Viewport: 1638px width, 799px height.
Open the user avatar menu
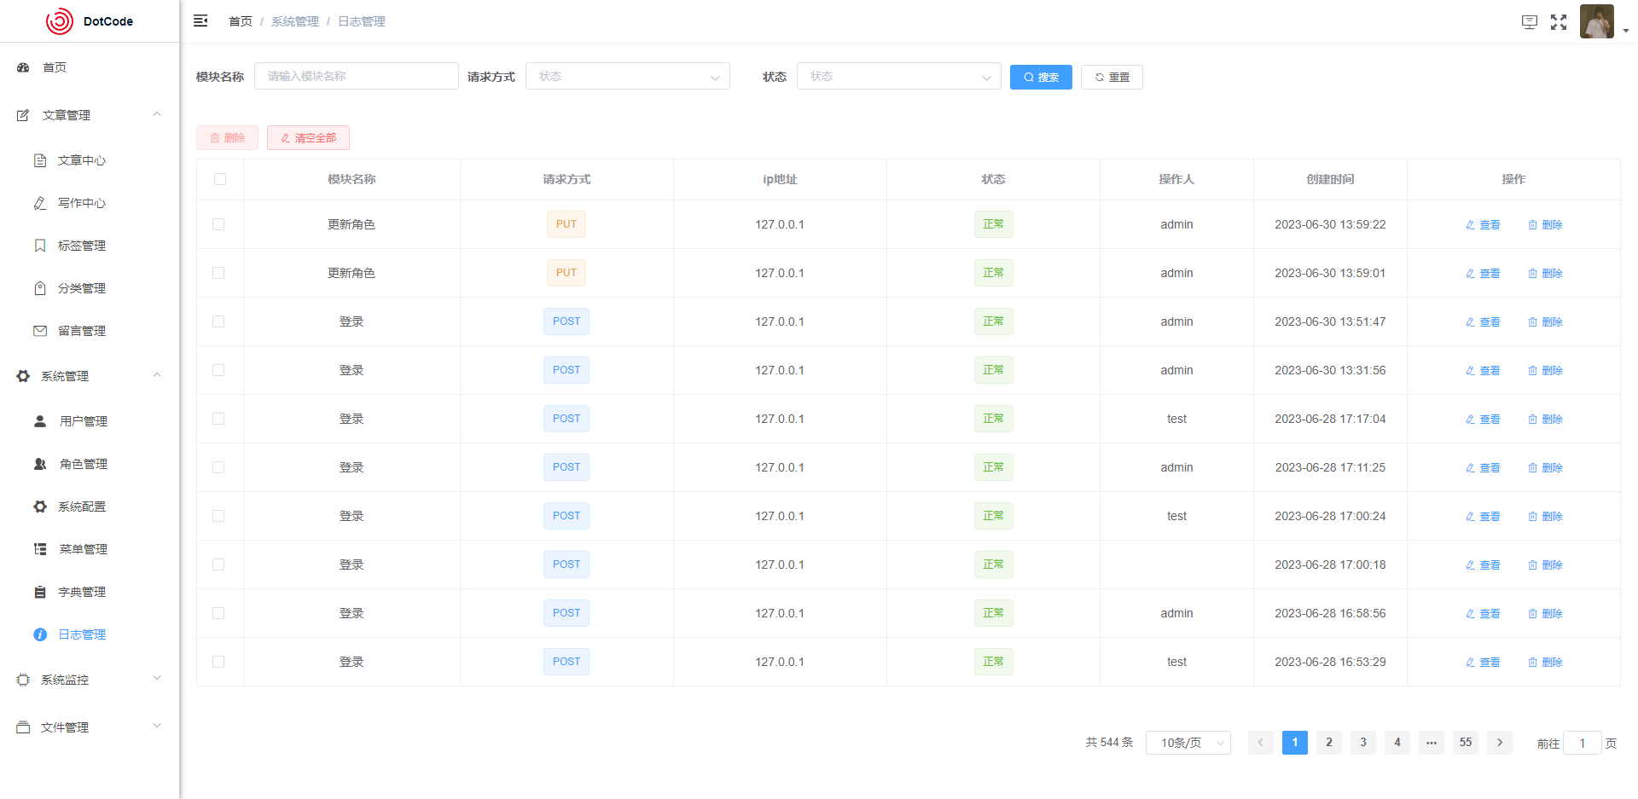[1597, 21]
